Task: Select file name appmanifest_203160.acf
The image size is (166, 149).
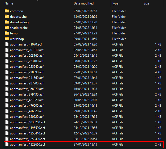Action: pyautogui.click(x=27, y=56)
